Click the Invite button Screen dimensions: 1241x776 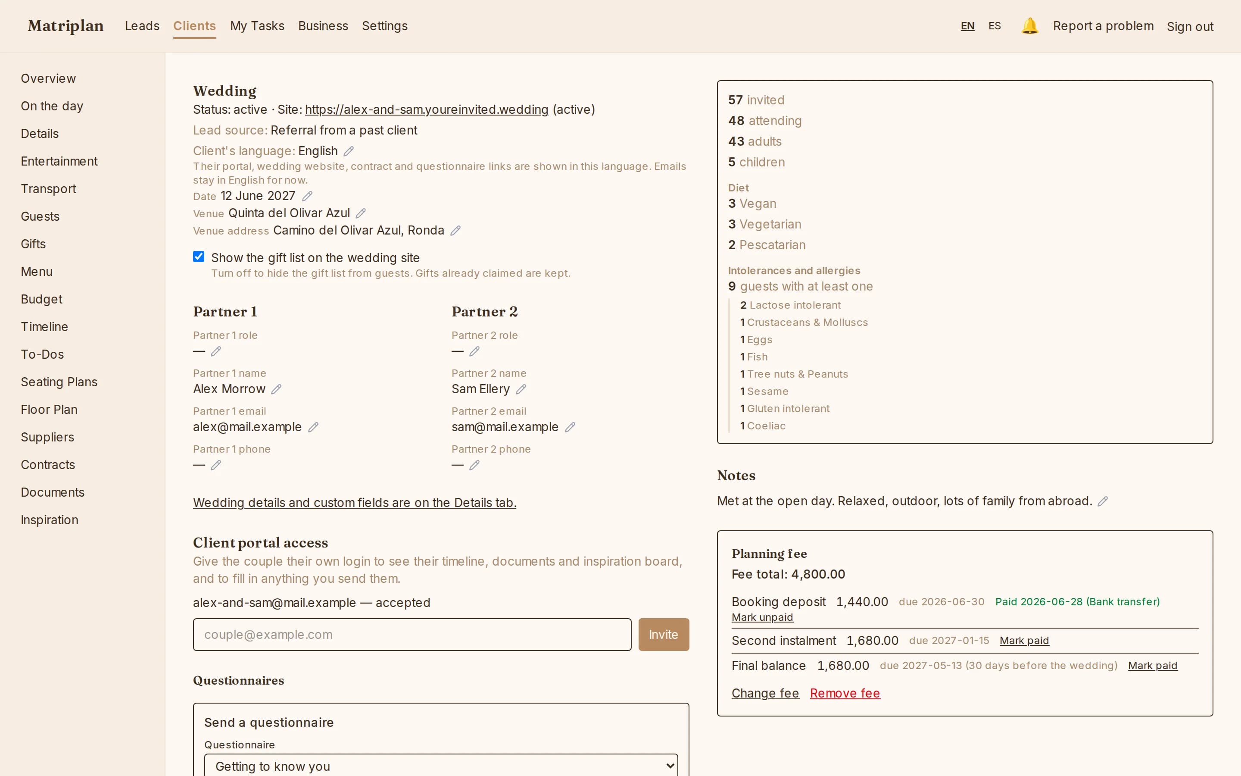click(x=664, y=634)
